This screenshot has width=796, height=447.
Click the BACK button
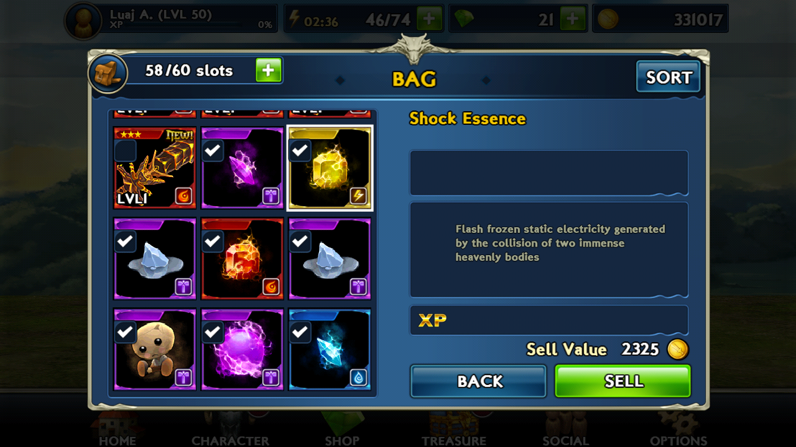coord(478,381)
